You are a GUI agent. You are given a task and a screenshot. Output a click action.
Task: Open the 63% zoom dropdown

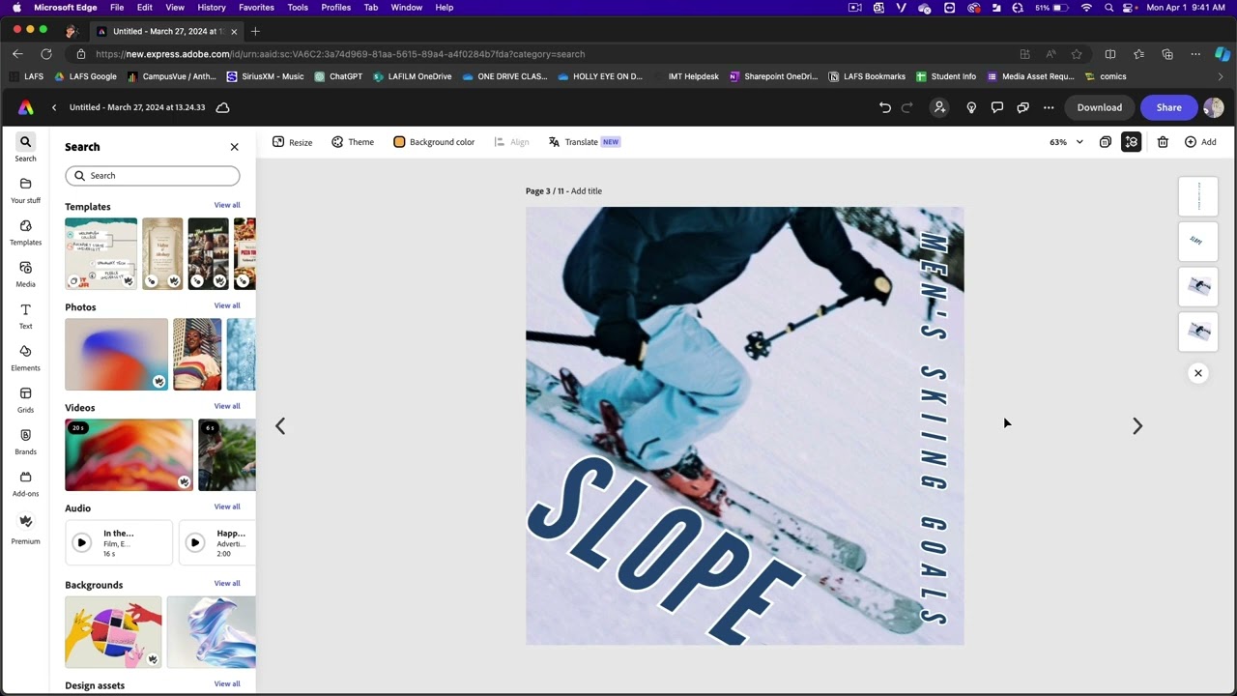(1067, 142)
